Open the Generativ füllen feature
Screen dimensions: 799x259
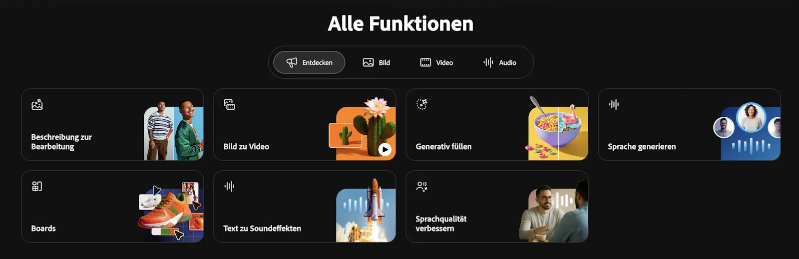pos(497,125)
